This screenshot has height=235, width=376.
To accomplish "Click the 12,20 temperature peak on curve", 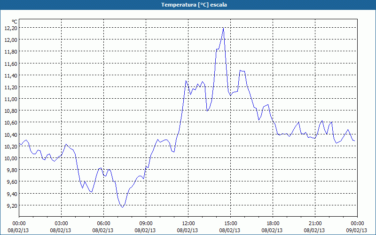I will pos(223,28).
